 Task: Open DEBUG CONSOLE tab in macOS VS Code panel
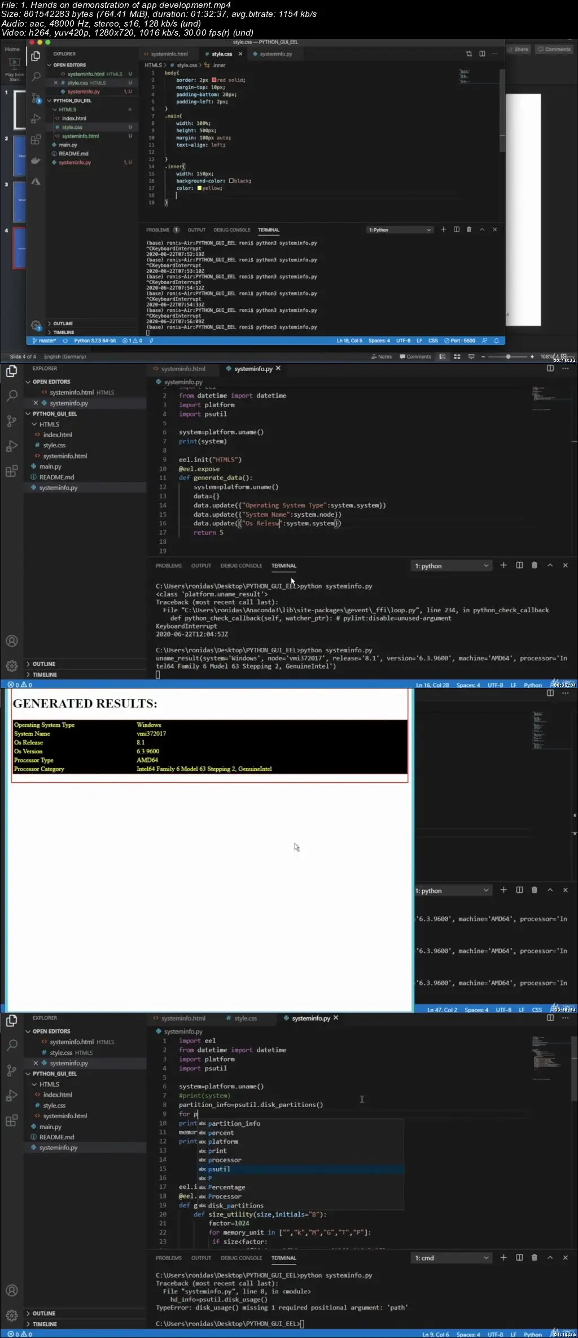[231, 230]
